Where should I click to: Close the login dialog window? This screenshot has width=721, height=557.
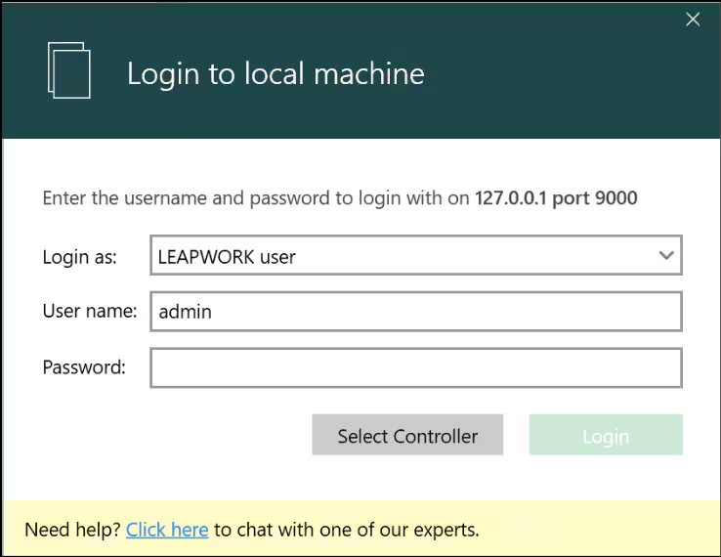[x=693, y=20]
